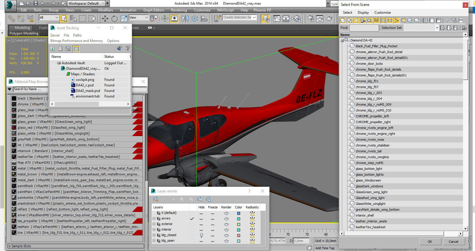Click the blue color swatch of 0 (default) layer
475x251 pixels.
click(x=239, y=213)
